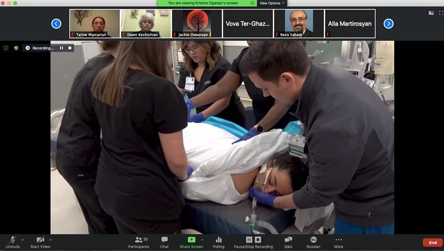Open the View Options dropdown
This screenshot has width=444, height=251.
coord(272,3)
